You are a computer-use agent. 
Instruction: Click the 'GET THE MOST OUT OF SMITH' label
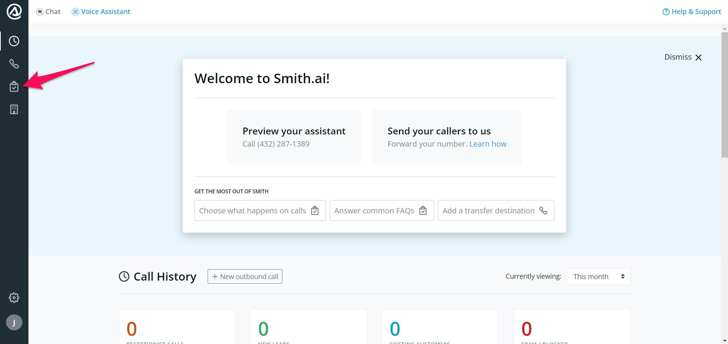232,191
